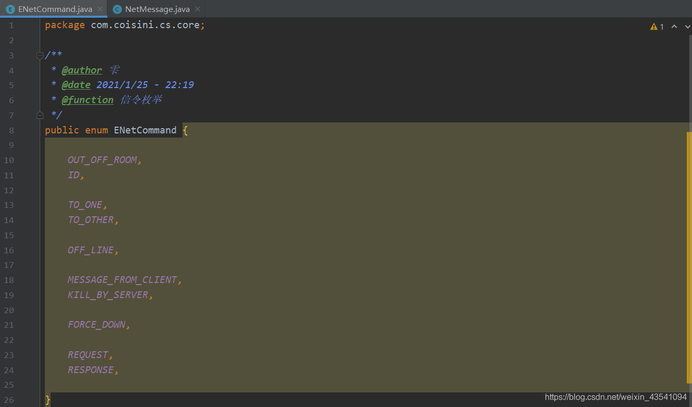This screenshot has height=407, width=692.
Task: Select the TO_OTHER constant
Action: point(91,220)
